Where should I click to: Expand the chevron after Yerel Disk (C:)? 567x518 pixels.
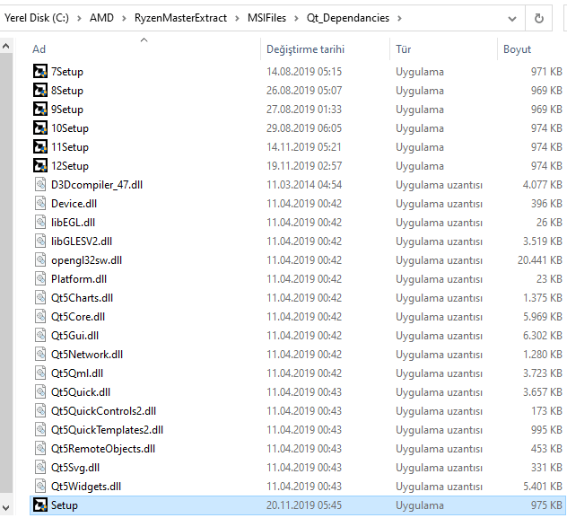[x=79, y=18]
